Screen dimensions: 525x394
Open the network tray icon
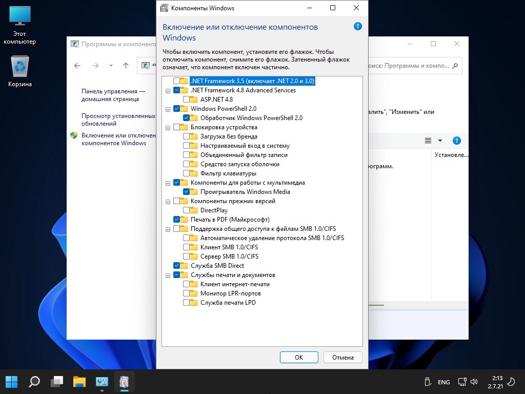coord(462,382)
